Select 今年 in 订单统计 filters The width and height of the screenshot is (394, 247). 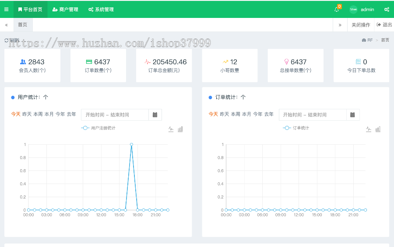point(257,114)
